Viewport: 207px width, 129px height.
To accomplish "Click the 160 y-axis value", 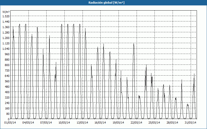I will [x=7, y=108].
